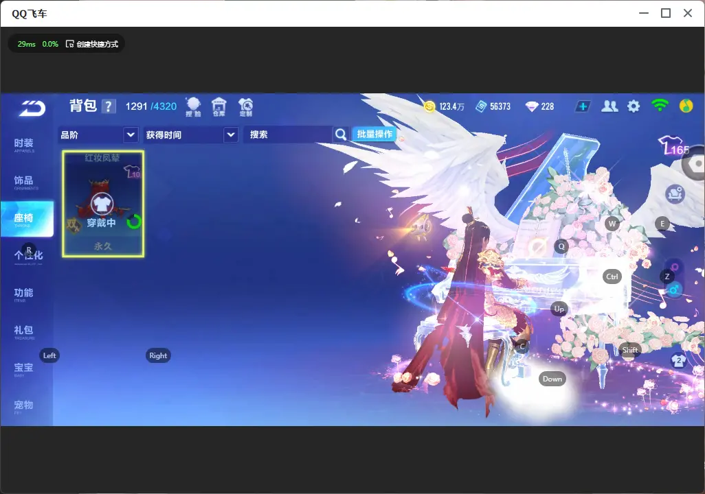This screenshot has height=494, width=705.
Task: Focus the 搜索 search input field
Action: point(288,134)
